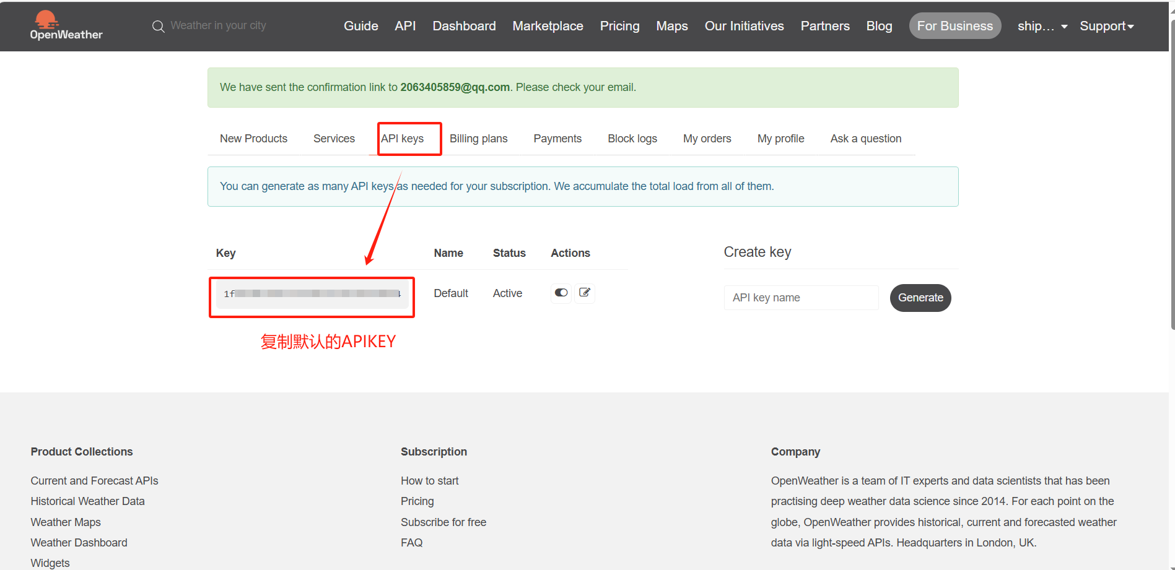
Task: Click the For Business button
Action: click(x=954, y=26)
